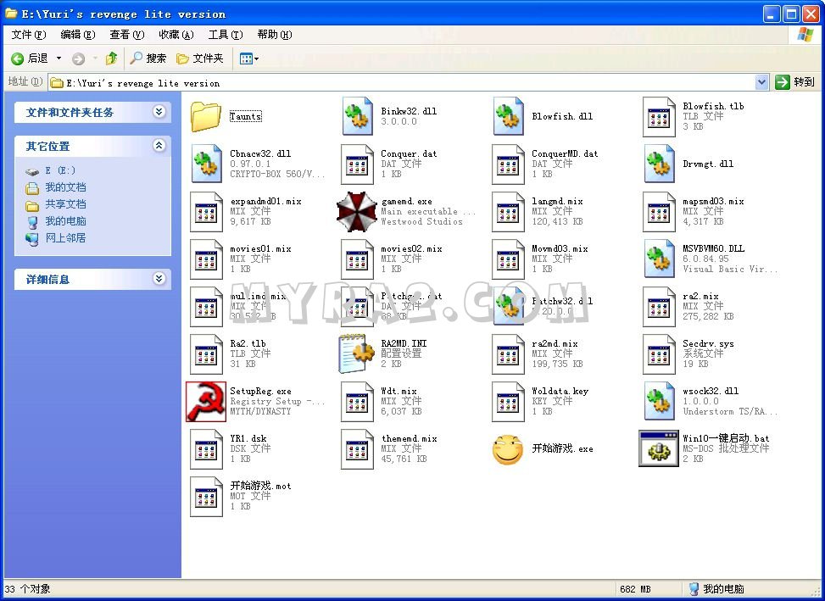This screenshot has width=825, height=601.
Task: Open the back history dropdown arrow
Action: tap(59, 58)
